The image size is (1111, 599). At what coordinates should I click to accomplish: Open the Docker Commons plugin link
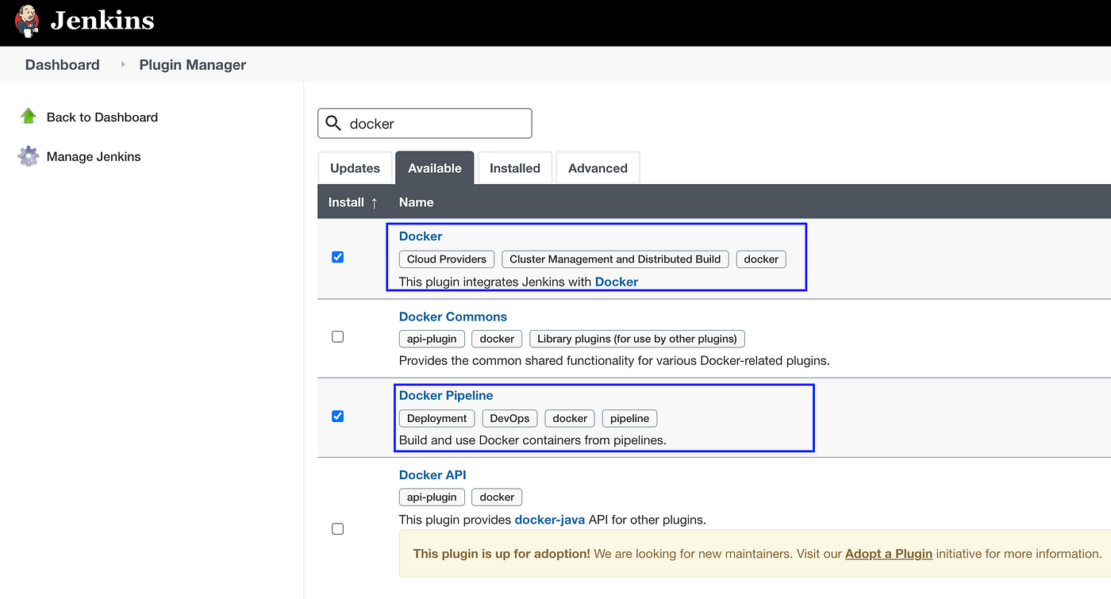(453, 317)
